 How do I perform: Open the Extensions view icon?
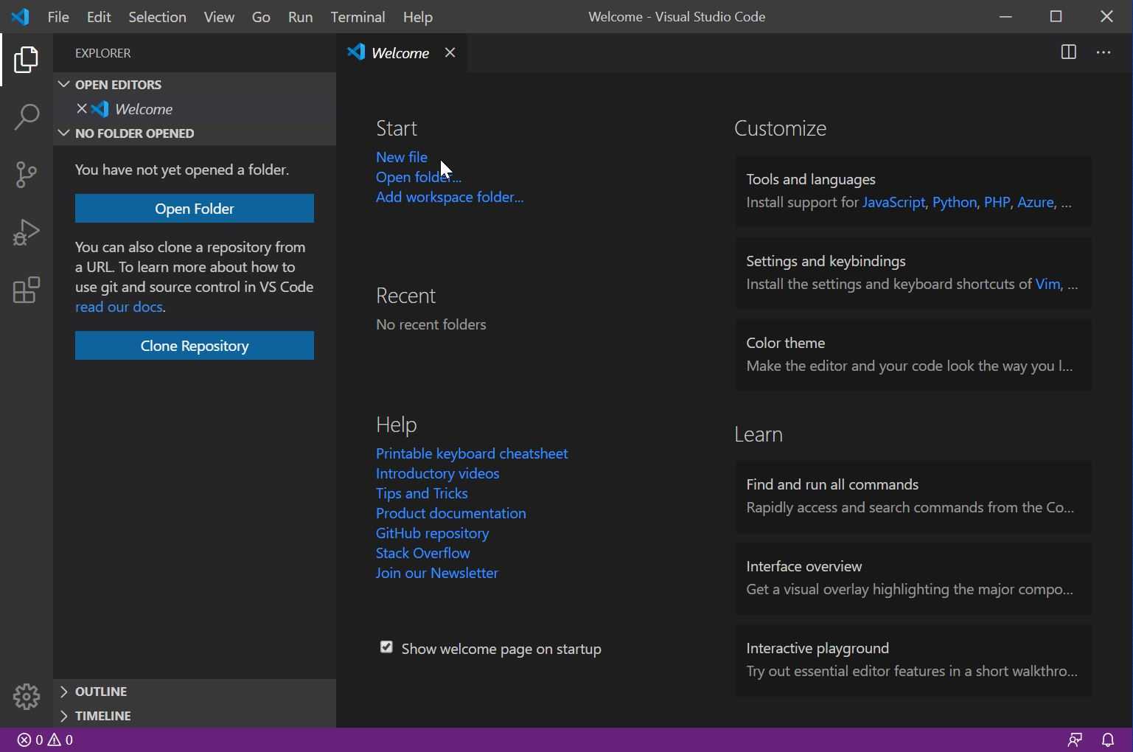pos(26,290)
